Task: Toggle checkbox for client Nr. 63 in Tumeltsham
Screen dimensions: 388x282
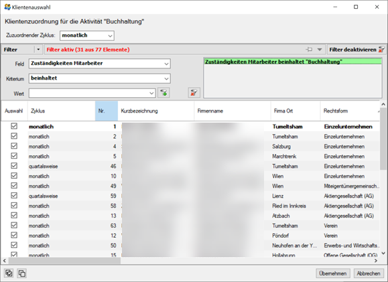Action: click(x=14, y=225)
